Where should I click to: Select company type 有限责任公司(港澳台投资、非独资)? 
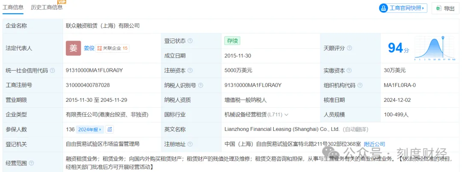coord(107,115)
